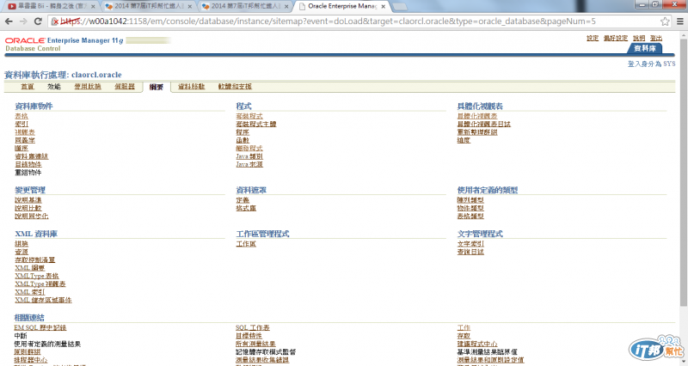This screenshot has width=688, height=366.
Task: Open the 索引 indexes link
Action: (x=21, y=124)
